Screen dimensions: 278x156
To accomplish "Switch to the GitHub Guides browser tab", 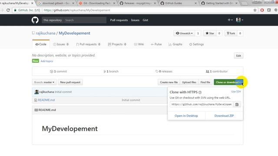I will click(x=179, y=3).
